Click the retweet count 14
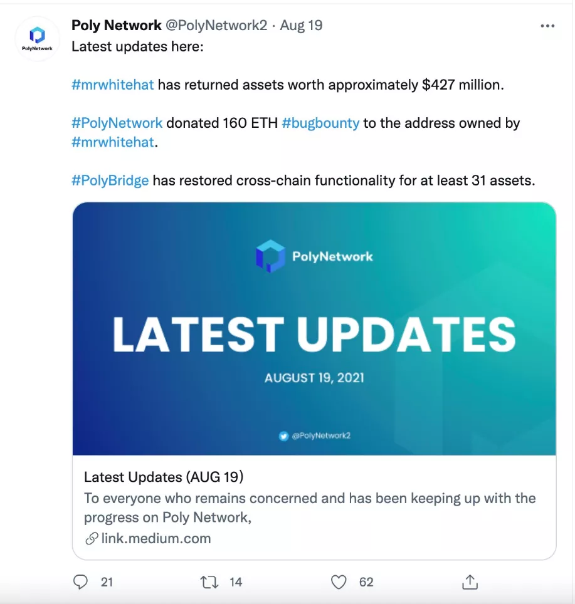This screenshot has height=604, width=575. 236,582
